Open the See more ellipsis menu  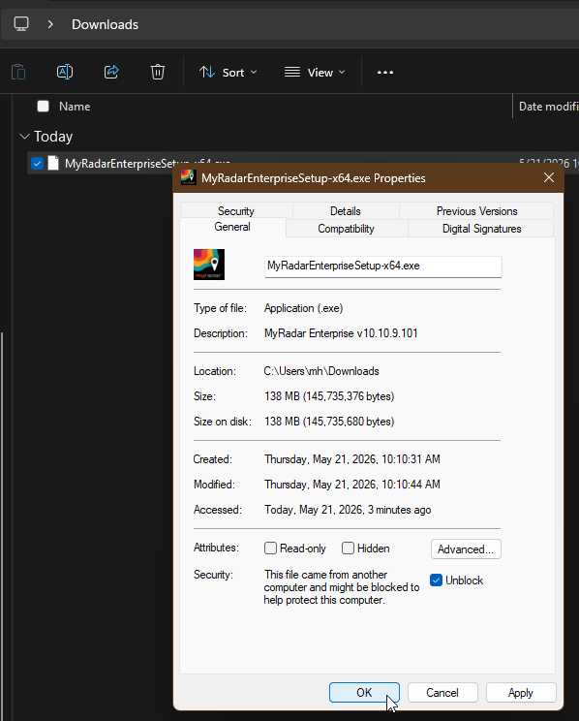pyautogui.click(x=385, y=72)
